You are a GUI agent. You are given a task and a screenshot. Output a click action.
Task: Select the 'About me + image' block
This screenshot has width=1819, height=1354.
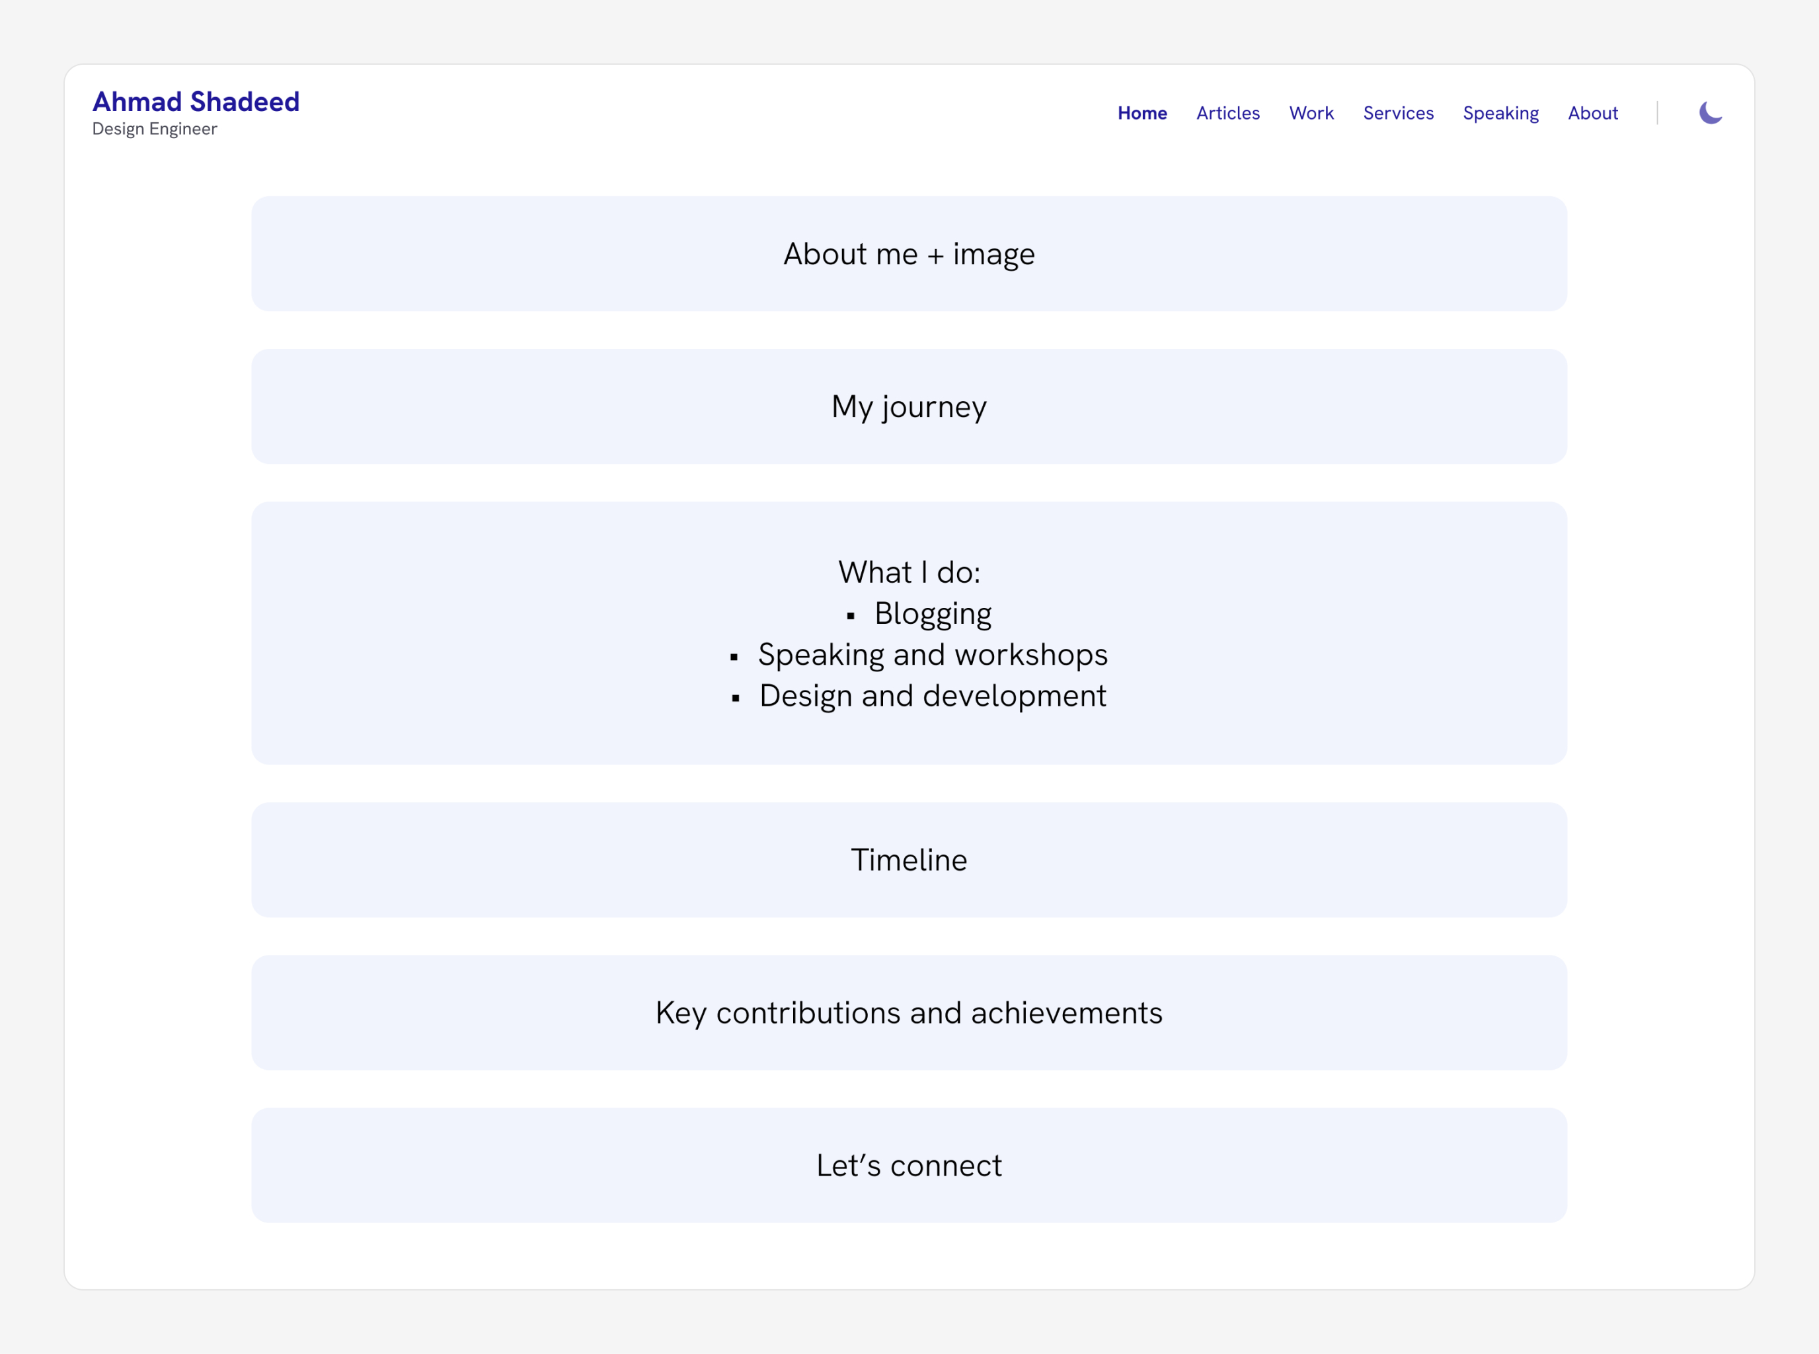click(x=909, y=254)
